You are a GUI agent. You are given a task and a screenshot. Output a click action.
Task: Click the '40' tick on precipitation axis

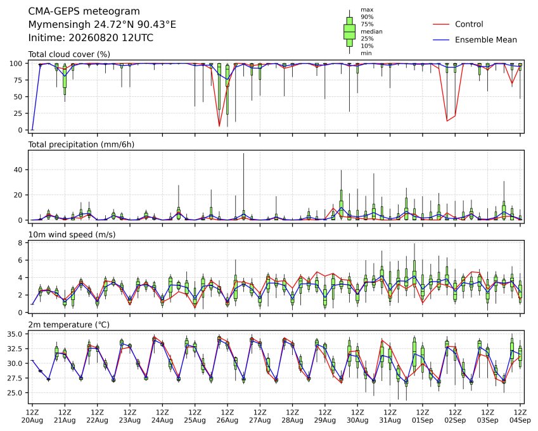point(18,170)
